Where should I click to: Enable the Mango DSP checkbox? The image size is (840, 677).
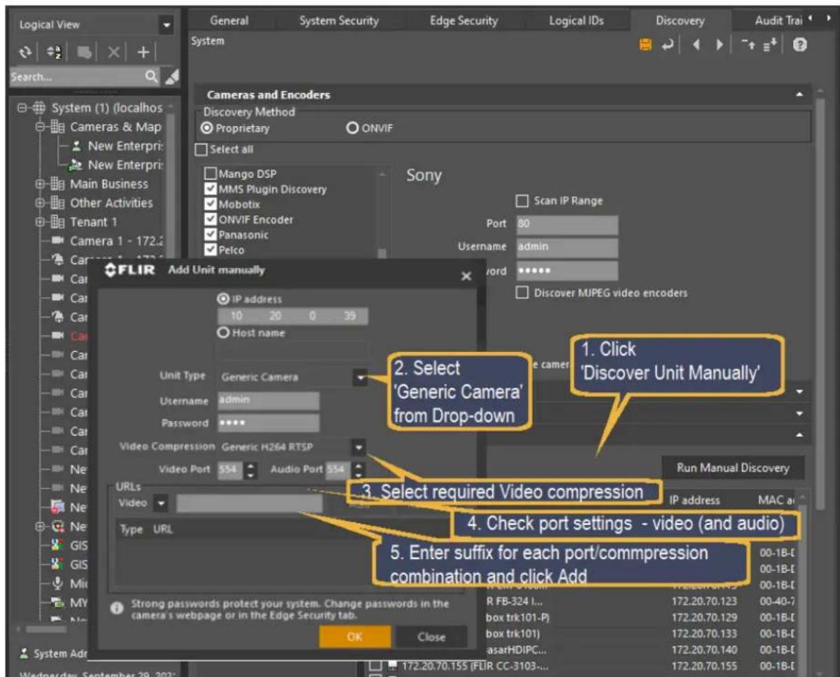point(211,174)
